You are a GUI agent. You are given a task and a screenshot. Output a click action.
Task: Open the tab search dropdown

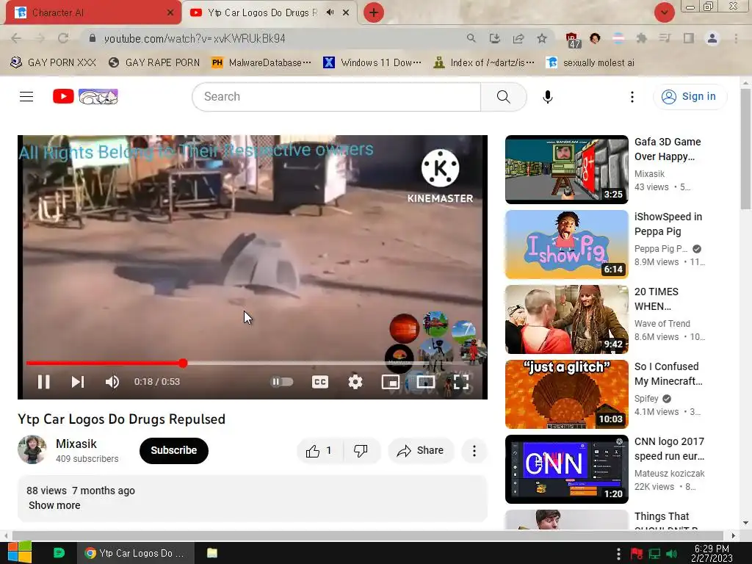(664, 12)
